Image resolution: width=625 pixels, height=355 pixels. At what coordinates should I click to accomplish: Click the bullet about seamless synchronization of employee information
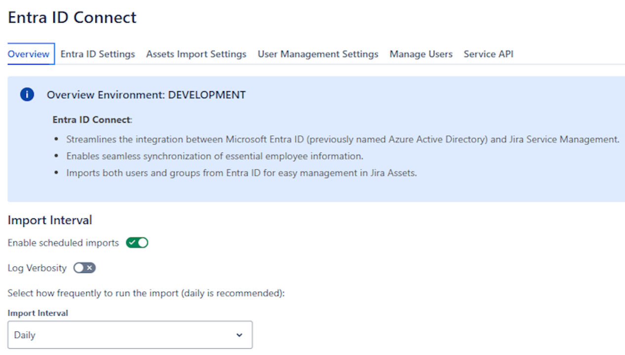point(215,156)
